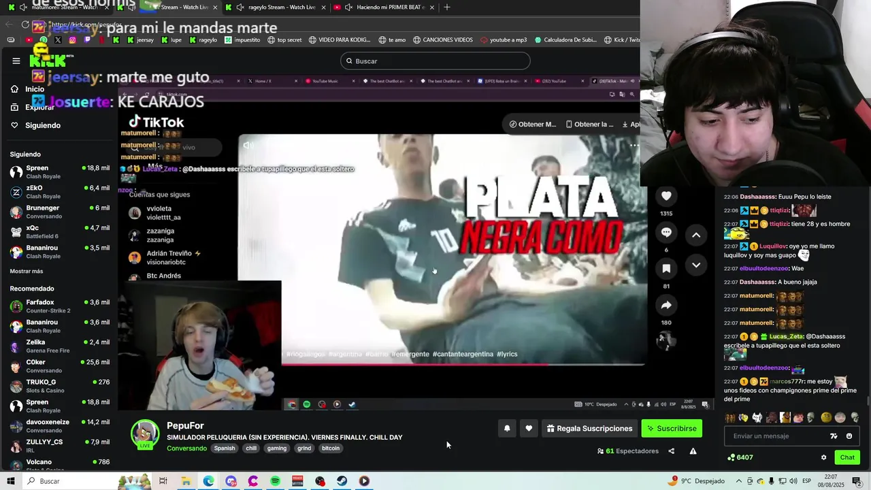Open youtube a mp3 bookmark
This screenshot has width=871, height=490.
[x=504, y=40]
